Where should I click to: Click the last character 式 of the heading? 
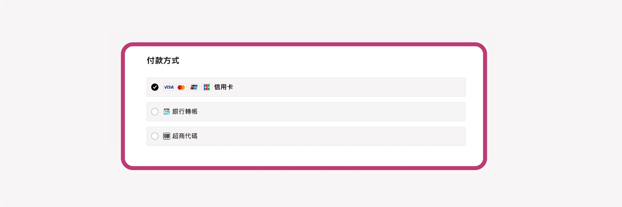click(x=175, y=61)
